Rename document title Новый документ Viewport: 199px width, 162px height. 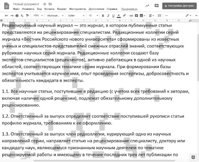tap(26, 4)
